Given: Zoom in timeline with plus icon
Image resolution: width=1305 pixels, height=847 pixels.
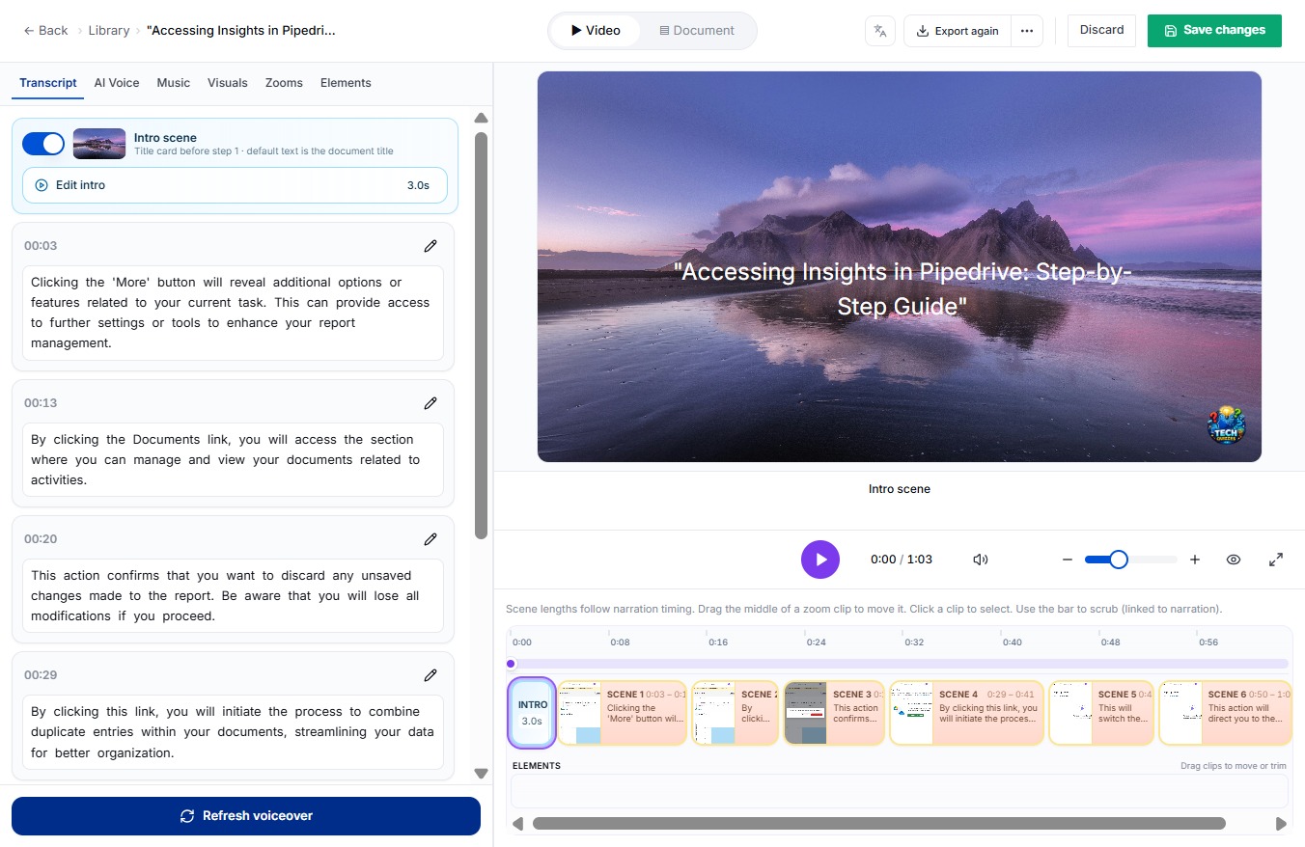Looking at the screenshot, I should tap(1195, 560).
